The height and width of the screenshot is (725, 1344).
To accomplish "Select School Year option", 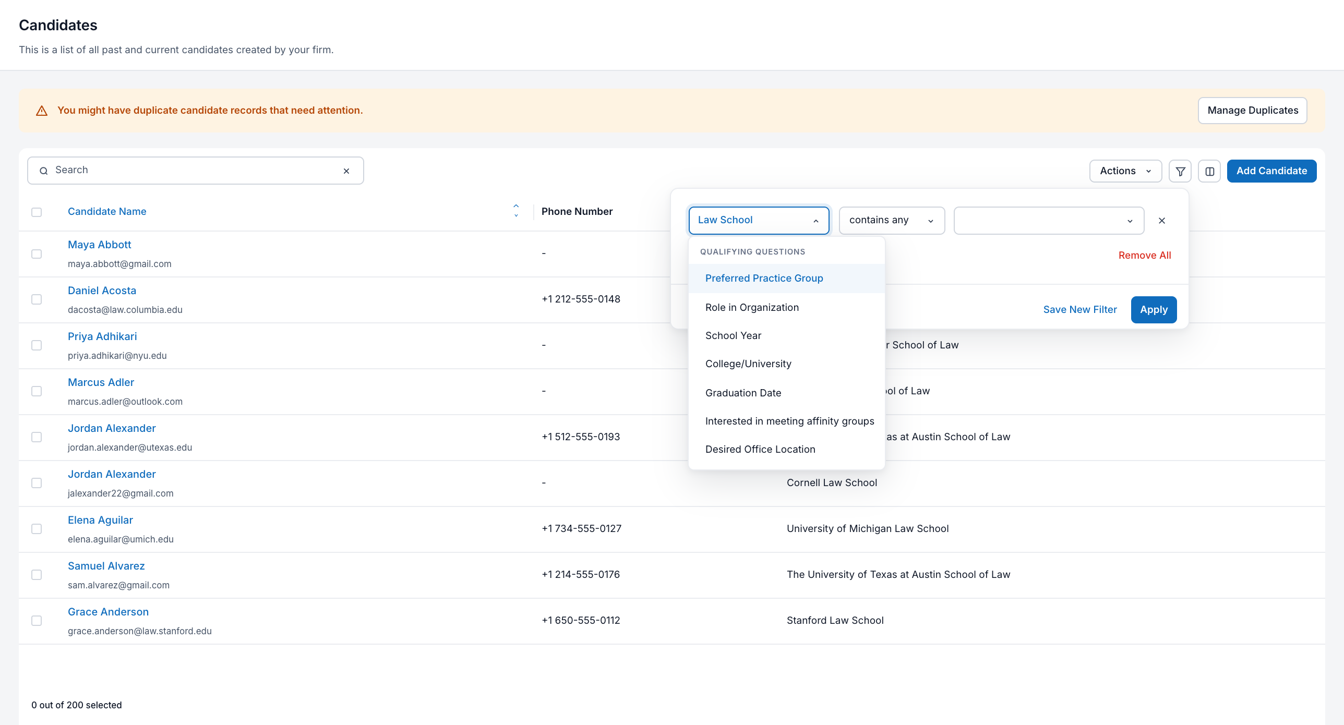I will tap(787, 336).
